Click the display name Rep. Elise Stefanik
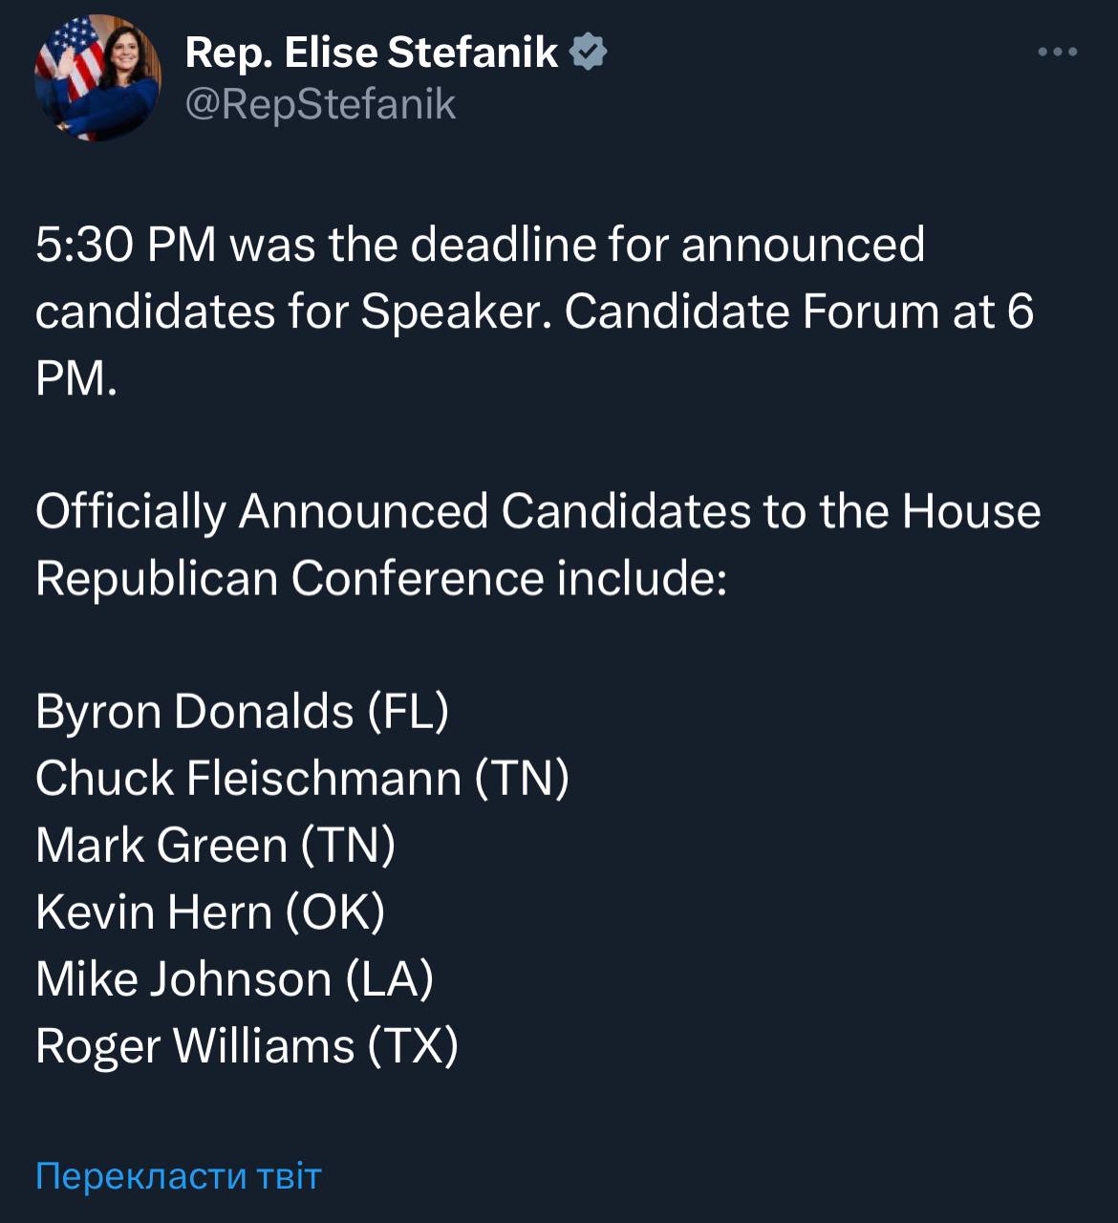 tap(371, 52)
